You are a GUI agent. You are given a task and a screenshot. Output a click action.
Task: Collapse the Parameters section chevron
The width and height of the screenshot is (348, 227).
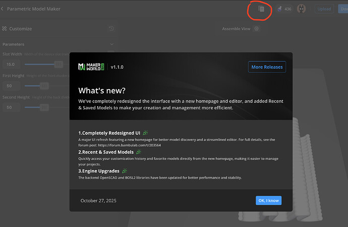[x=111, y=44]
